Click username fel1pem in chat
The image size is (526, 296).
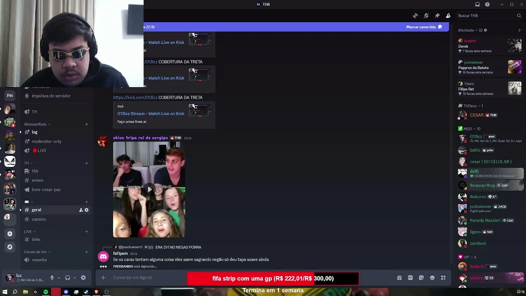click(x=120, y=254)
